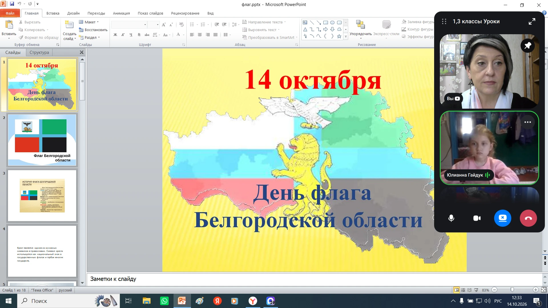This screenshot has width=548, height=308.
Task: Toggle text shadow formatting
Action: [139, 35]
